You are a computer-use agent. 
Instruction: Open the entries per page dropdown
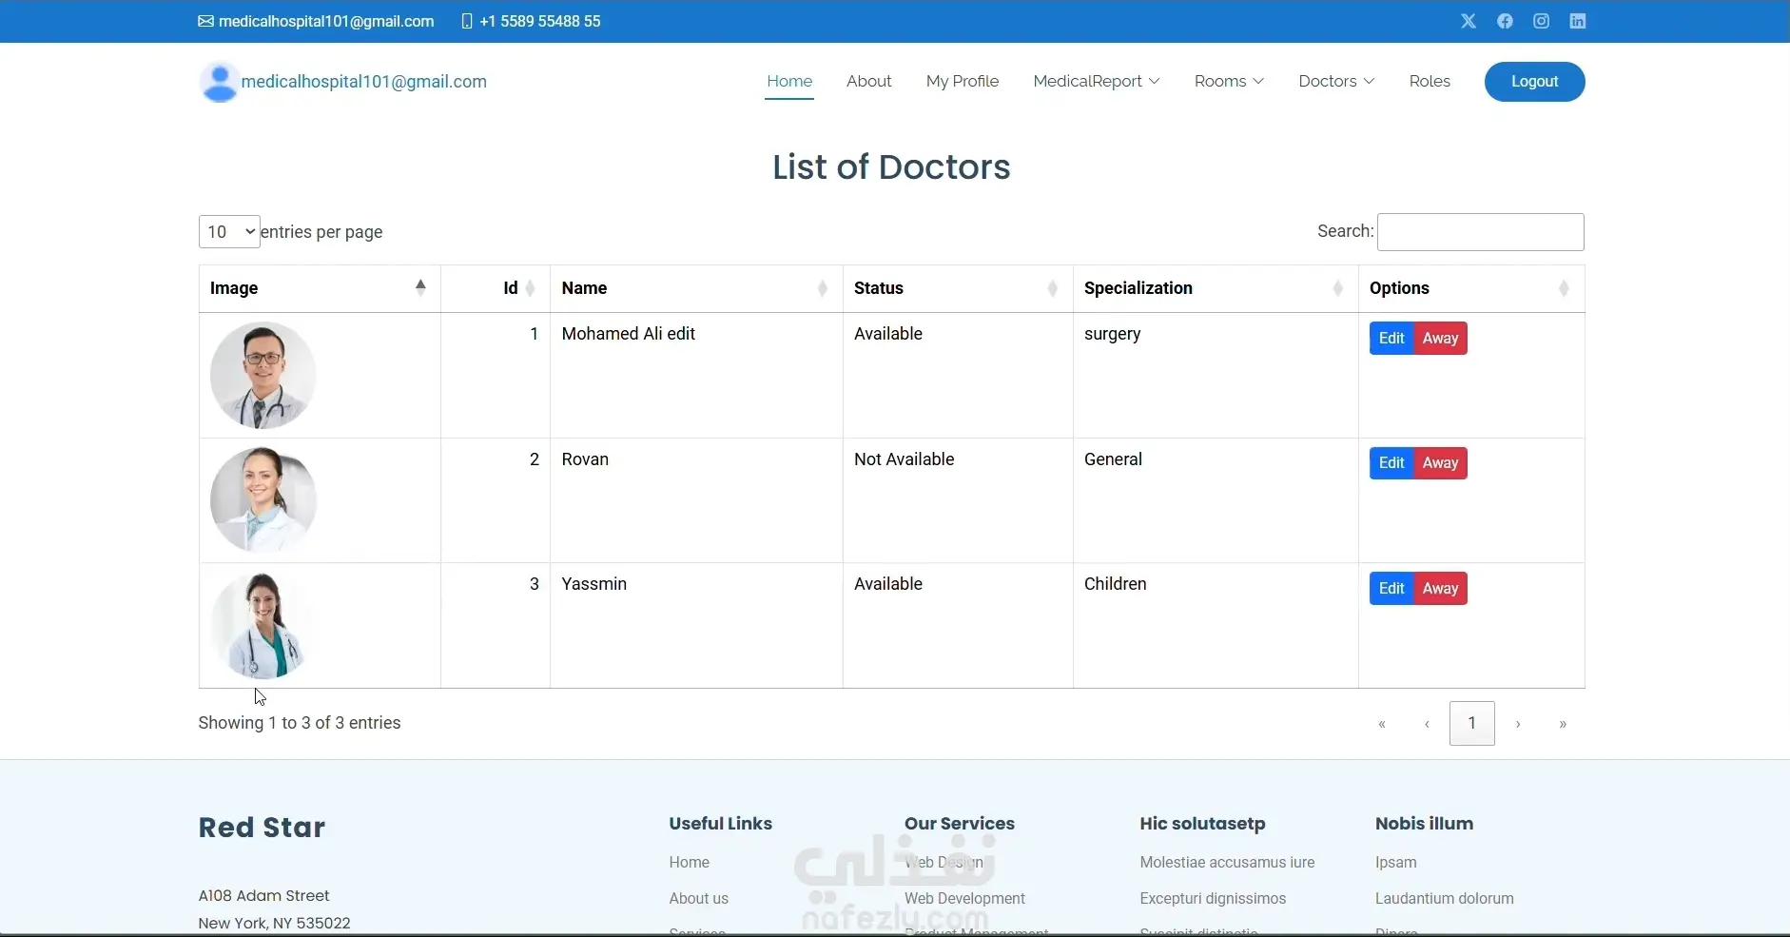(x=229, y=232)
